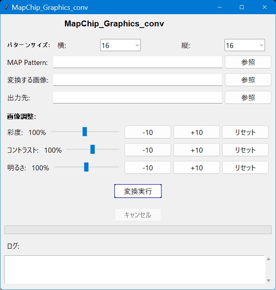Viewport: 276px width, 290px height.
Task: Decrease 明るさ with the -10 button
Action: click(147, 167)
